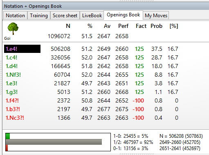Sort by the Perf column header
The image size is (209, 155).
pyautogui.click(x=123, y=26)
